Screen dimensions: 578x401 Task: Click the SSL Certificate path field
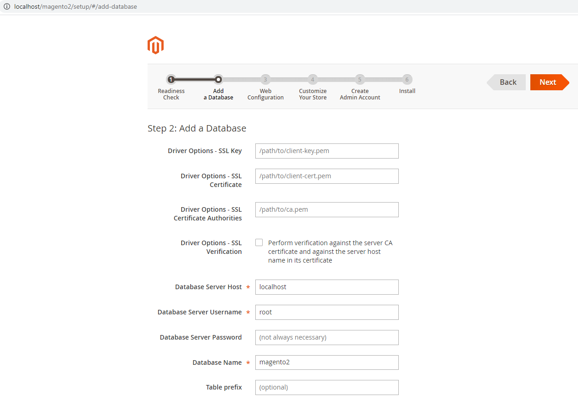point(326,176)
